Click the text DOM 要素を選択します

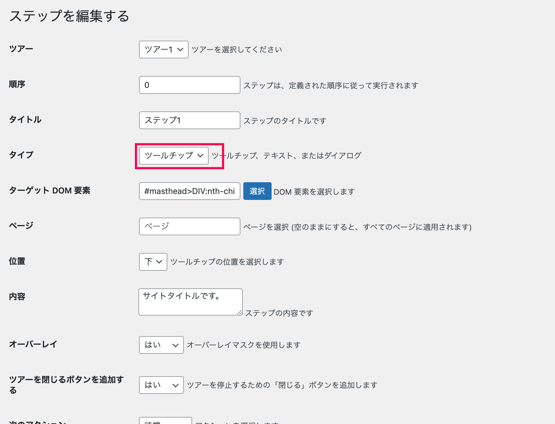click(x=314, y=192)
